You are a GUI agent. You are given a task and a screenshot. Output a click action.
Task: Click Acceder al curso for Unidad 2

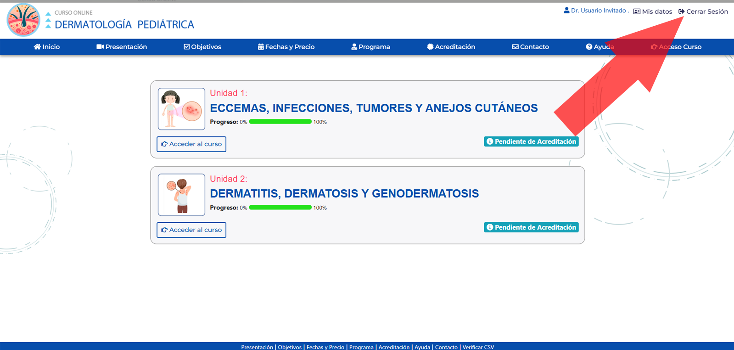coord(191,230)
